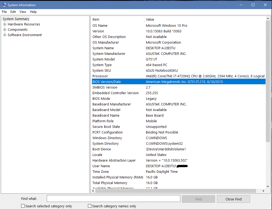
Task: Select the System Type row
Action: click(178, 65)
